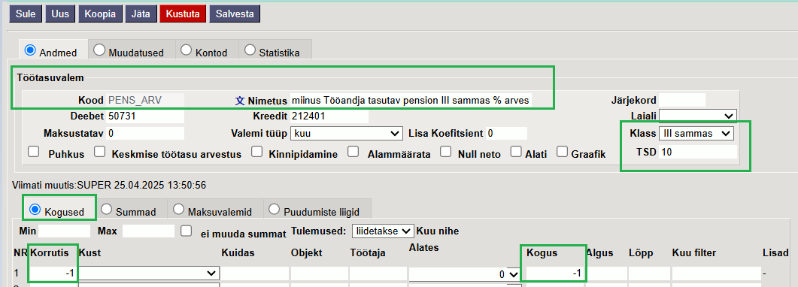Enable the Puhkus checkbox
Image resolution: width=798 pixels, height=287 pixels.
pyautogui.click(x=33, y=151)
